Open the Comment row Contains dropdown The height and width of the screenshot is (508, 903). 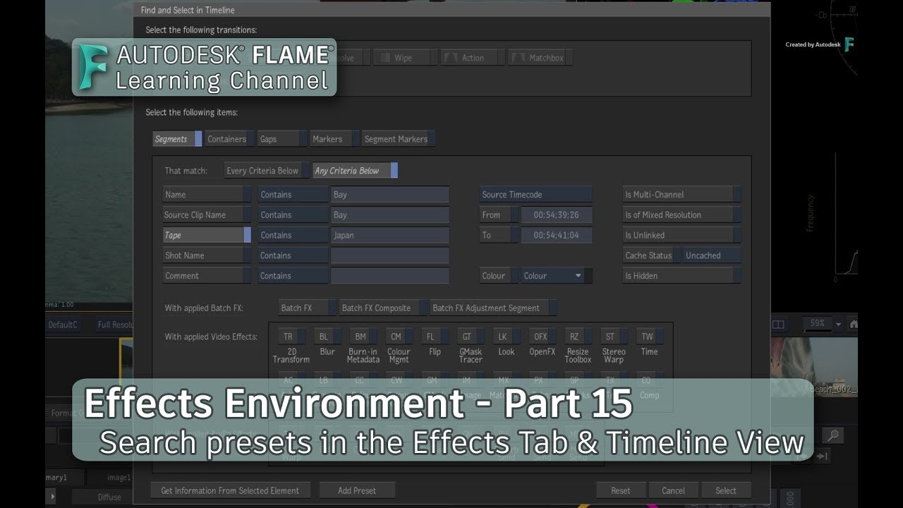tap(293, 276)
